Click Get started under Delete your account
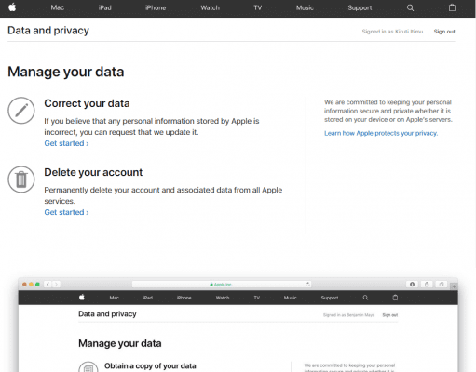476x372 pixels. (x=66, y=212)
